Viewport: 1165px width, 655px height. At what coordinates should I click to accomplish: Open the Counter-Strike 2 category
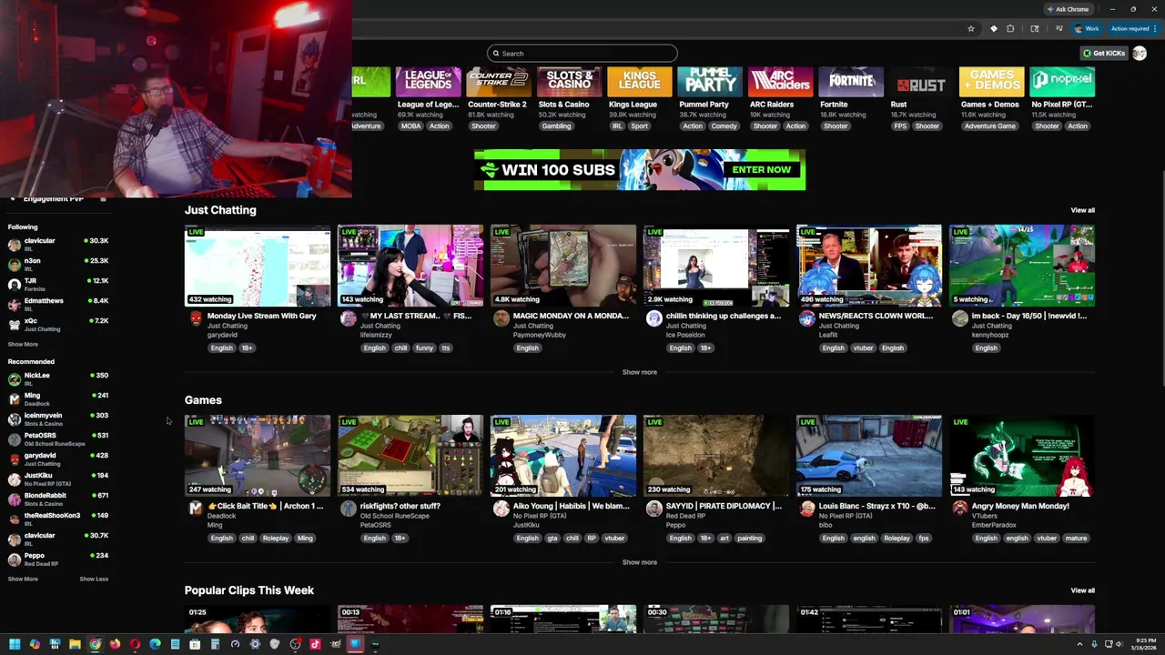pyautogui.click(x=498, y=83)
